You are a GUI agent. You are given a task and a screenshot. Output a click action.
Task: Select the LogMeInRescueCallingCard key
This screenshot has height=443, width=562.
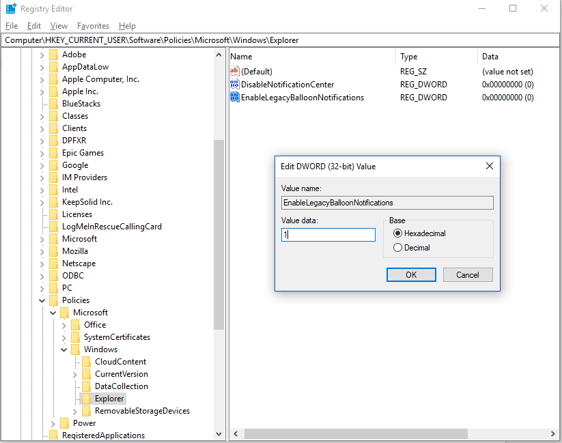112,227
